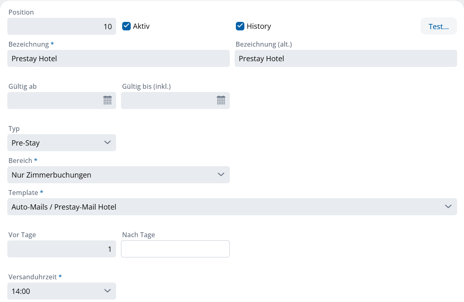Image resolution: width=464 pixels, height=302 pixels.
Task: Click the chevron arrow in the Versanduhrzeit field
Action: pyautogui.click(x=107, y=291)
